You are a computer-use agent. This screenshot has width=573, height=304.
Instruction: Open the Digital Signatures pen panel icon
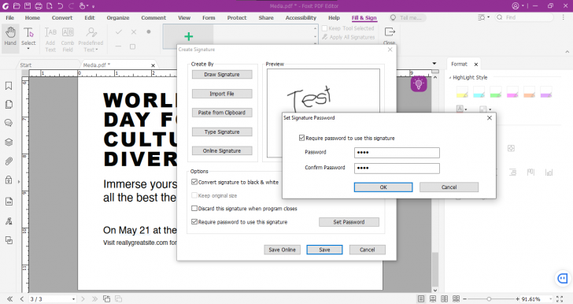coord(9,221)
